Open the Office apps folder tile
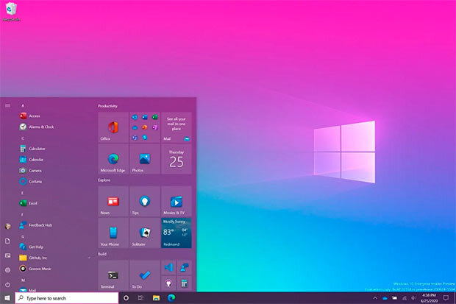The width and height of the screenshot is (456, 304). pyautogui.click(x=145, y=127)
